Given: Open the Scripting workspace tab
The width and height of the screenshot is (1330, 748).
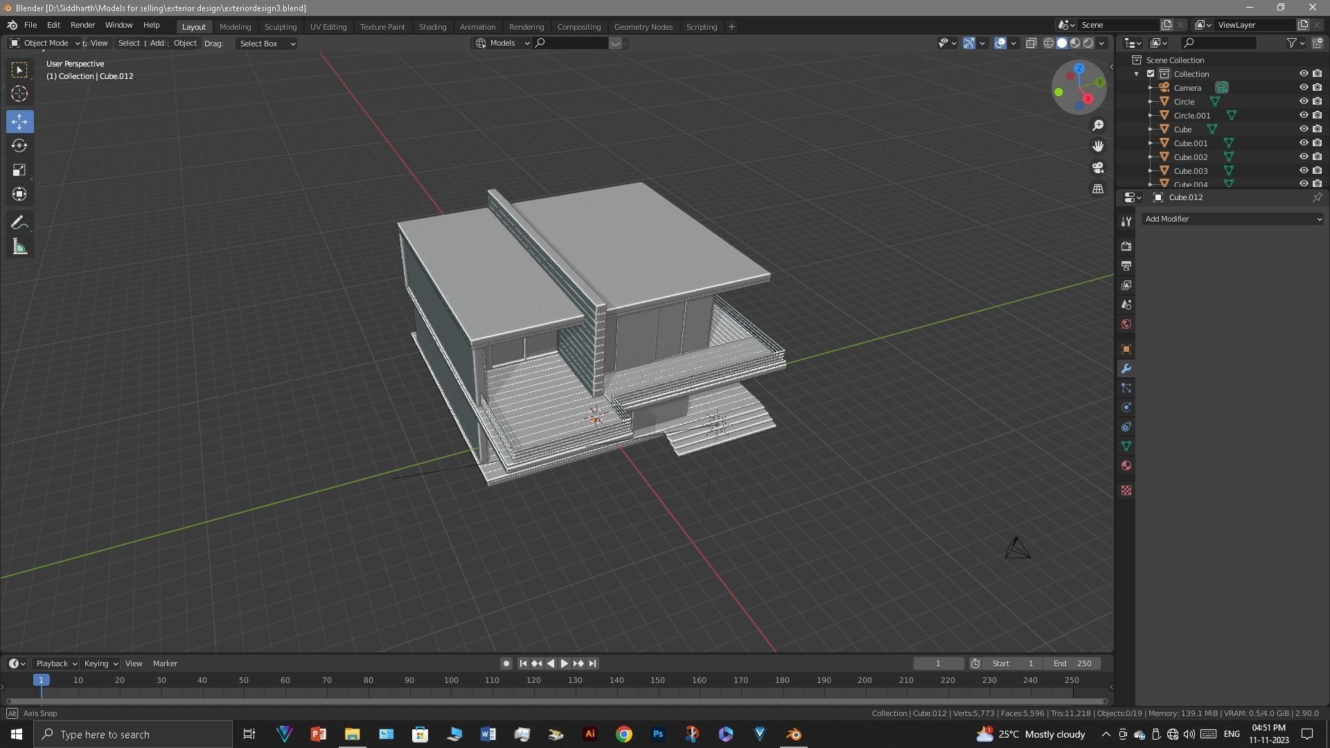Looking at the screenshot, I should click(701, 26).
